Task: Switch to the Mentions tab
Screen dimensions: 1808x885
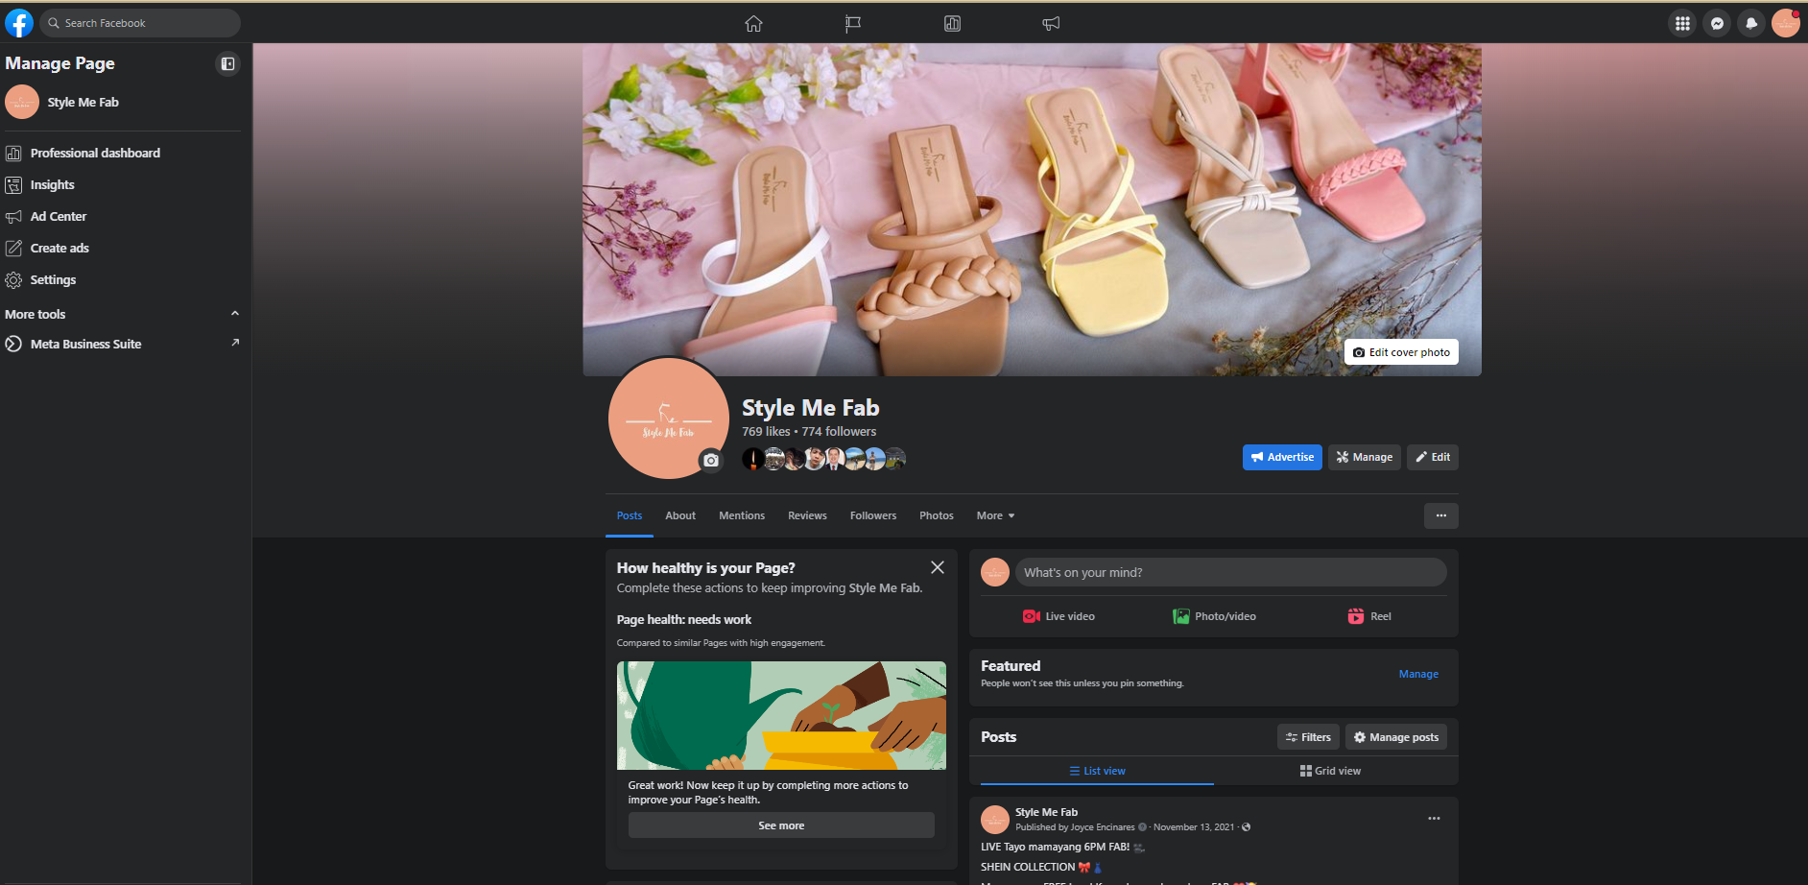Action: [x=742, y=515]
